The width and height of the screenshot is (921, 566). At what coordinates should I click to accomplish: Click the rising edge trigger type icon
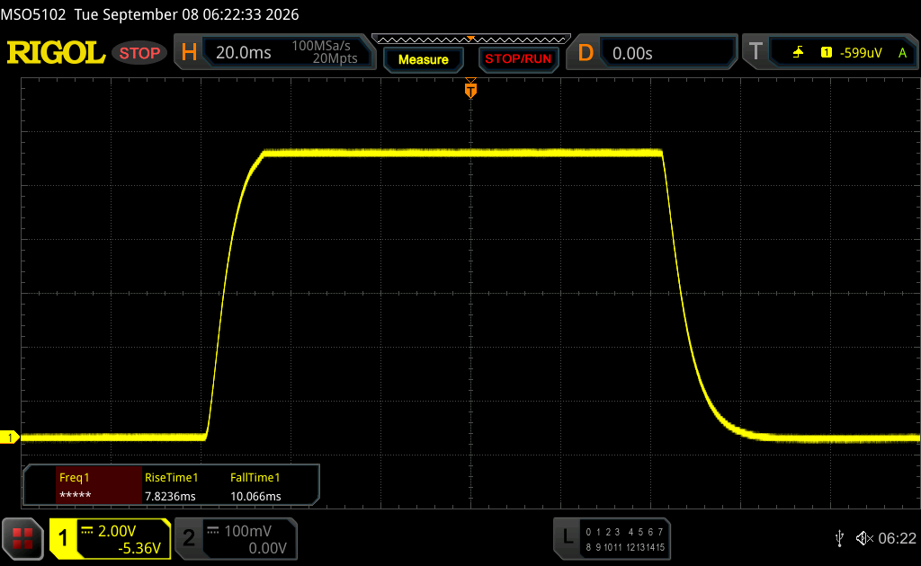pyautogui.click(x=798, y=53)
